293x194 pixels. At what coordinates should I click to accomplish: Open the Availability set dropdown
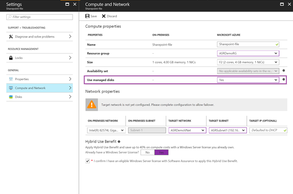click(x=248, y=71)
